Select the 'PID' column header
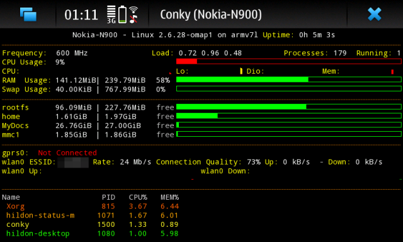 tap(108, 197)
